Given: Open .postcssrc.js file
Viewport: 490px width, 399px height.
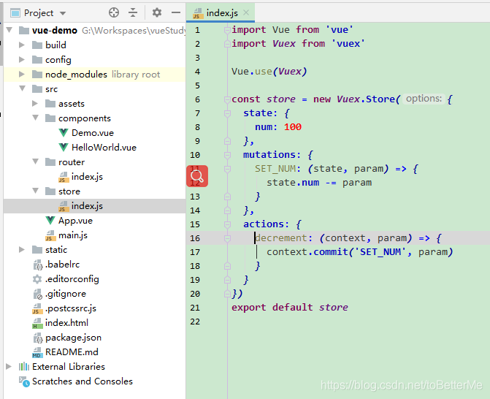Looking at the screenshot, I should coord(71,308).
